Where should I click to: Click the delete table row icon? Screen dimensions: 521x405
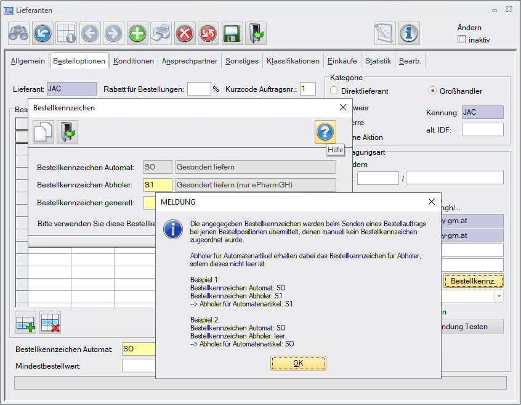tap(50, 322)
